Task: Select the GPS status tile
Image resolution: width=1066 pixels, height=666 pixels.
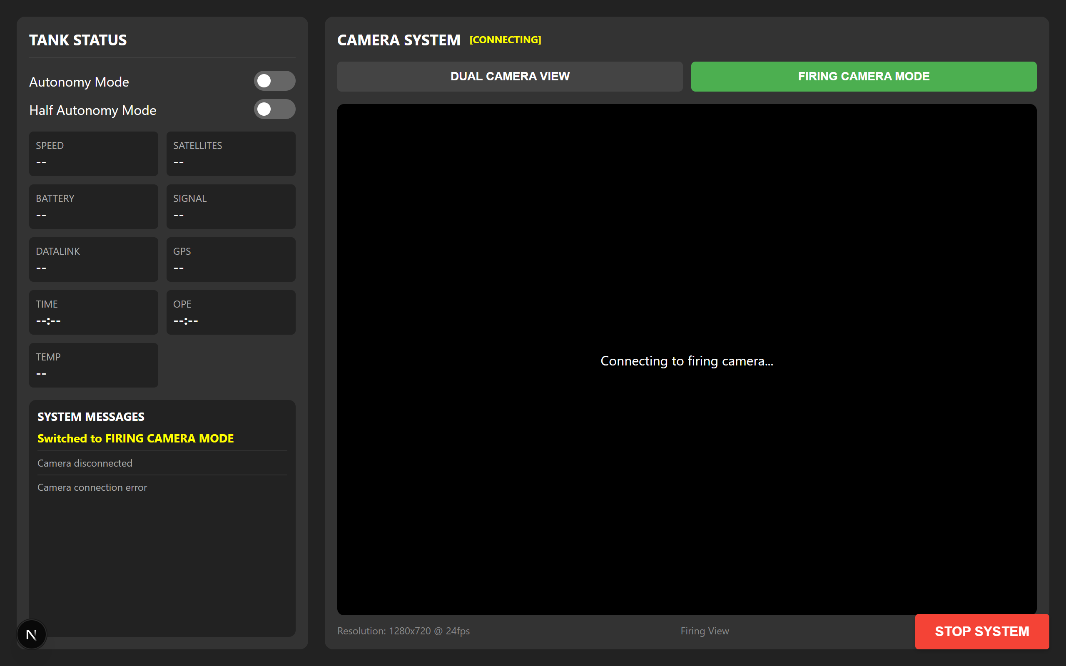Action: (231, 259)
